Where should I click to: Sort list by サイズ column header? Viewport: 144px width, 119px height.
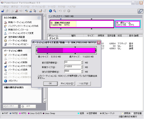point(89,36)
